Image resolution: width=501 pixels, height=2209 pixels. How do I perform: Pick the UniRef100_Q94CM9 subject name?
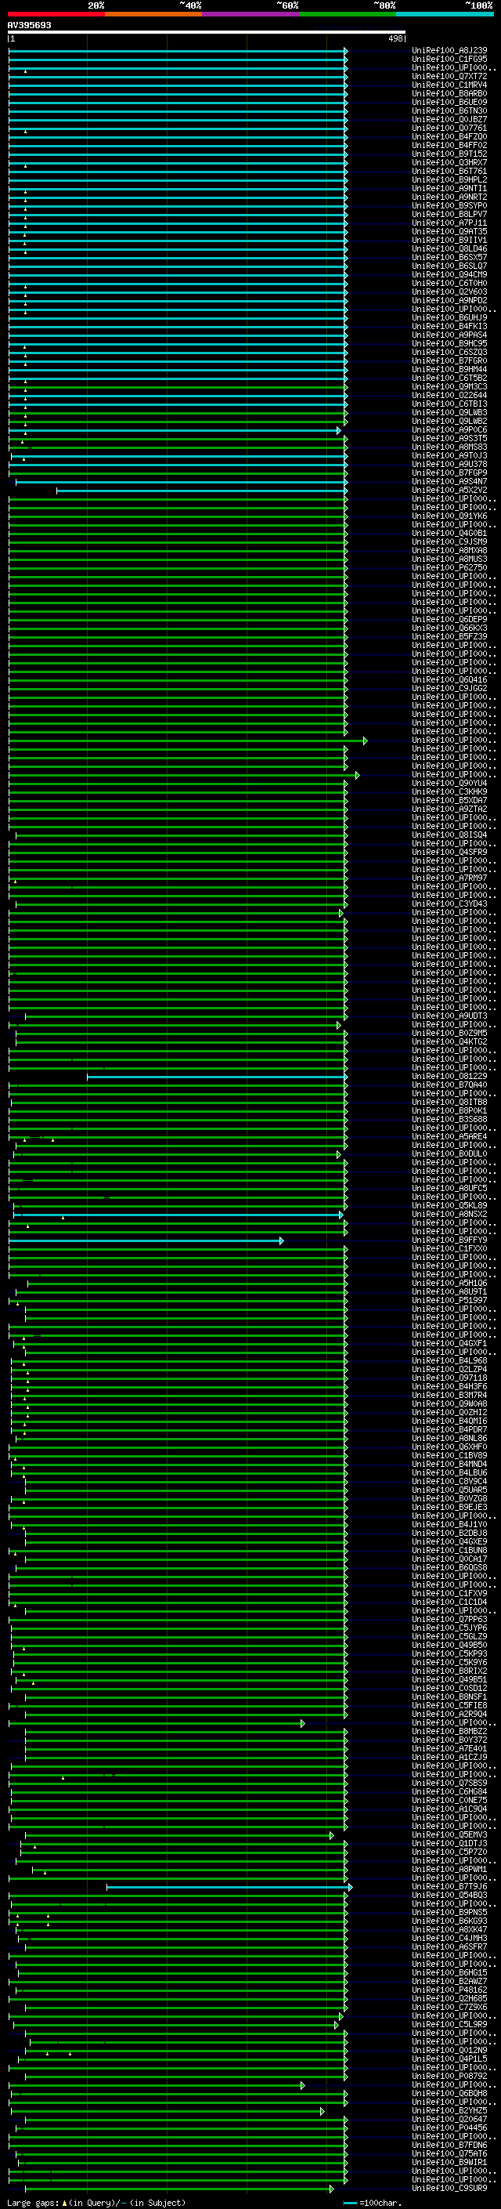(449, 274)
